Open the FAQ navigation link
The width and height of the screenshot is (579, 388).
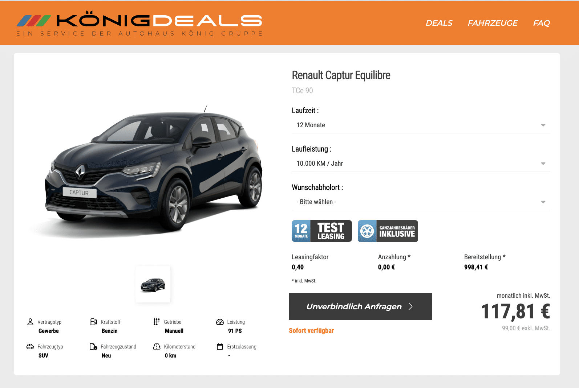coord(542,23)
